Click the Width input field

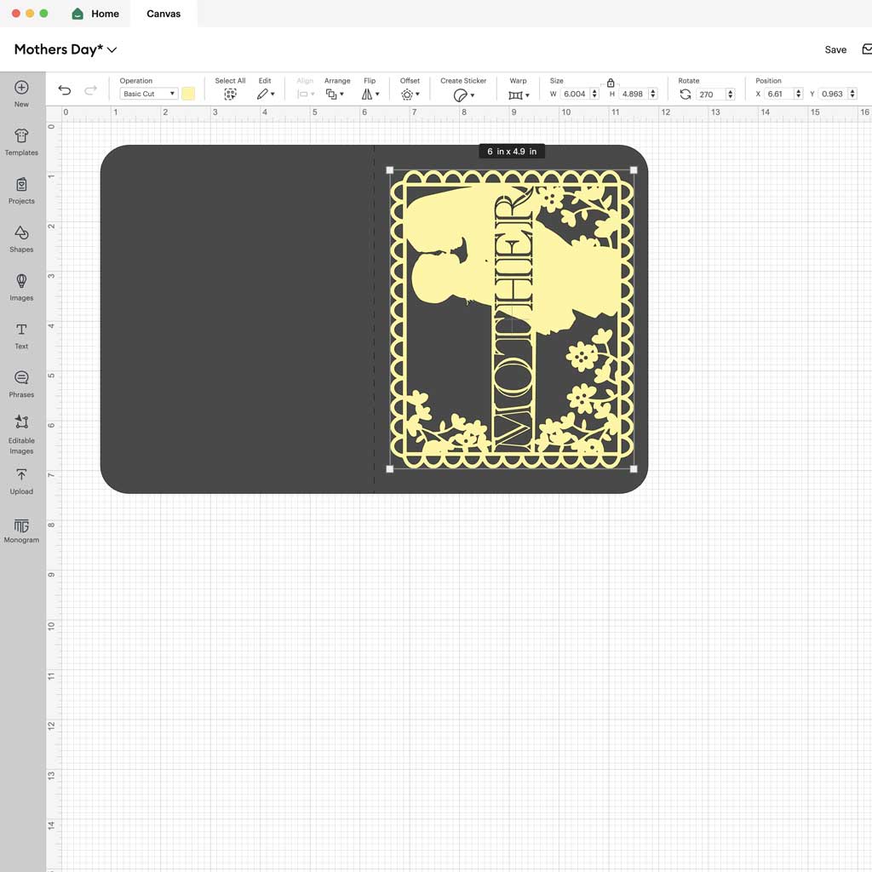(575, 94)
